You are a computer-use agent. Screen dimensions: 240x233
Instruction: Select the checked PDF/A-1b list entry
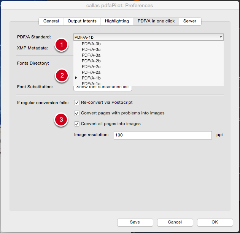point(148,78)
